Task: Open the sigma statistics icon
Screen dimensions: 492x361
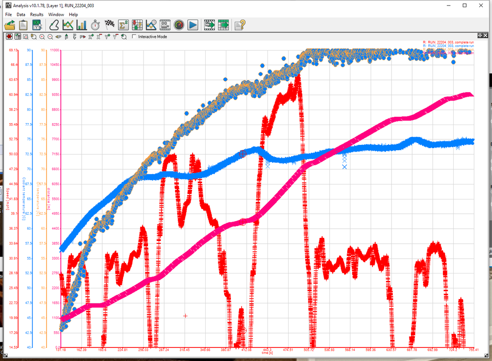Action: (123, 25)
